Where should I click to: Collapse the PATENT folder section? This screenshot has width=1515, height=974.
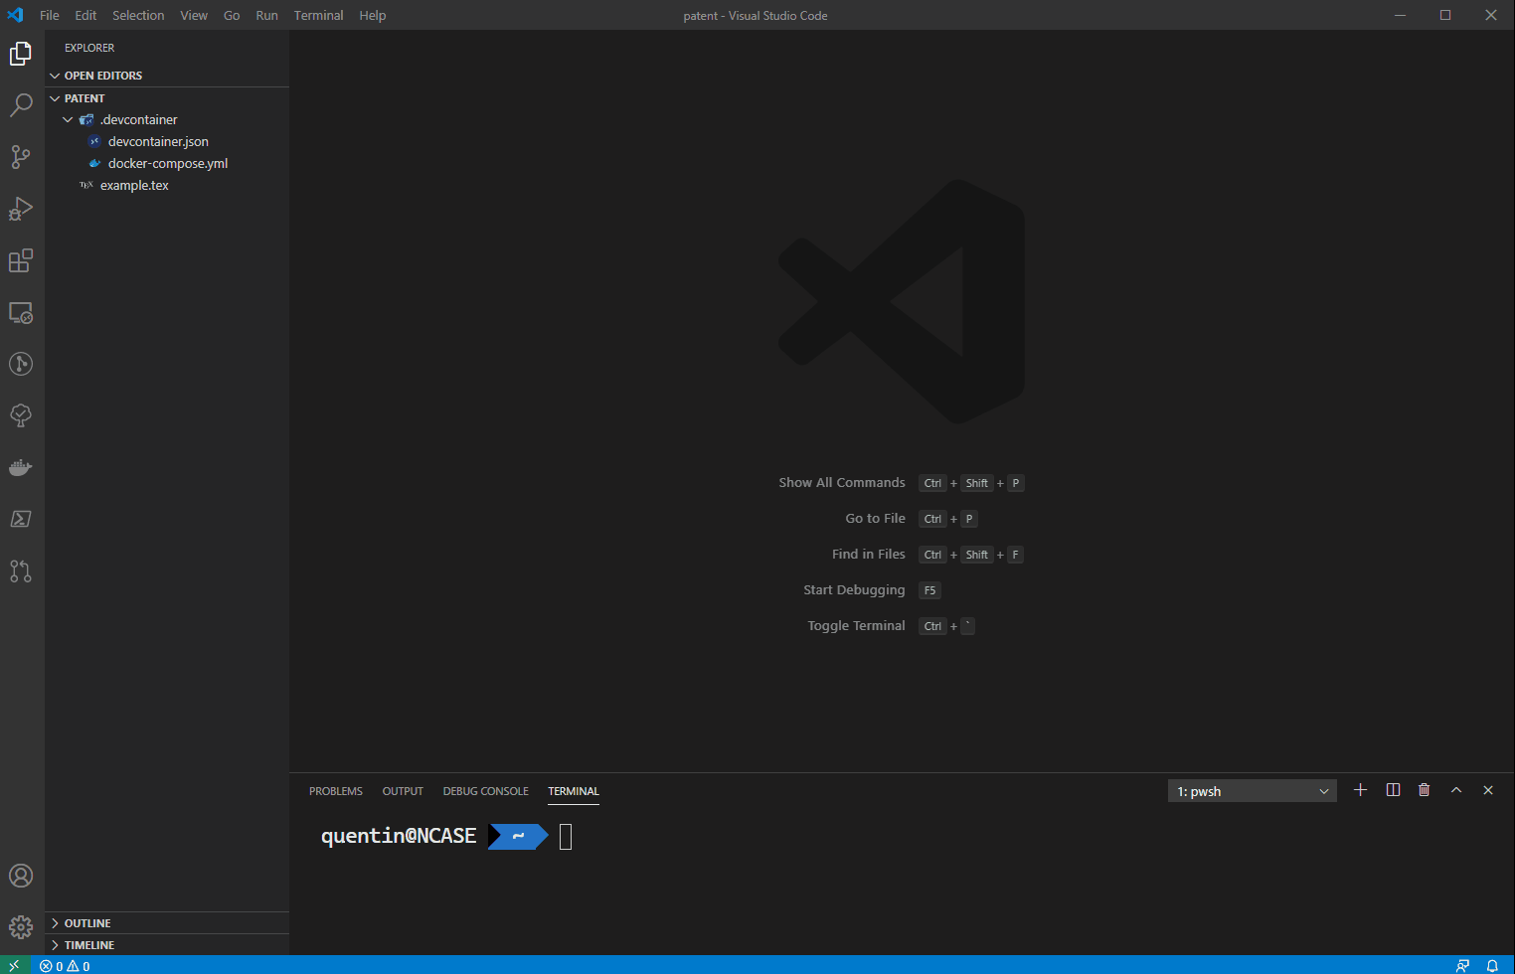(55, 98)
